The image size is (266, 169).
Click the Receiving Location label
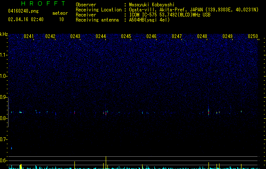99,10
